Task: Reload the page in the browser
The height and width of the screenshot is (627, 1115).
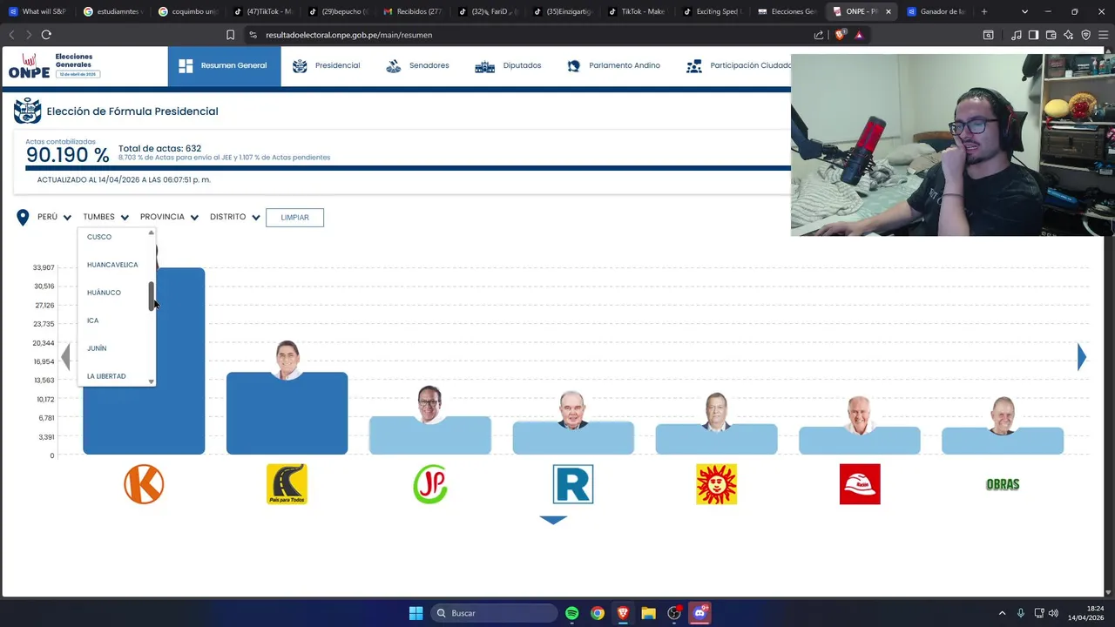Action: click(46, 35)
